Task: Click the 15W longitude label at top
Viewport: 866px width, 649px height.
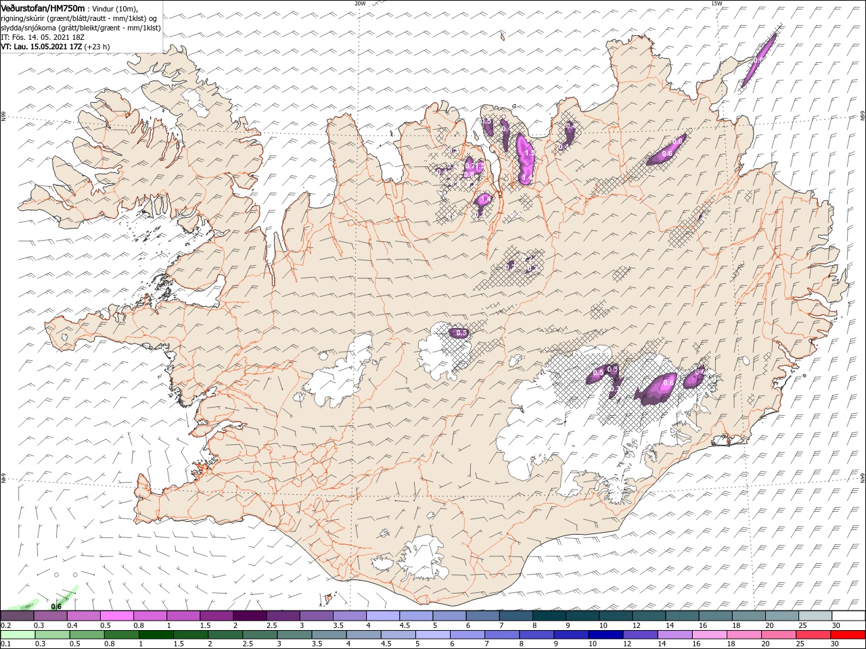Action: coord(716,3)
